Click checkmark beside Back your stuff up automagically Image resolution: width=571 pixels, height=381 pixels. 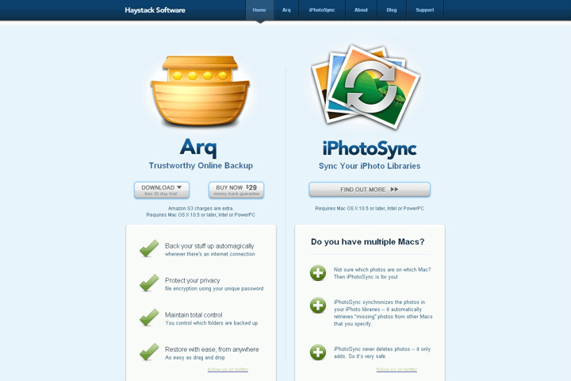[x=149, y=248]
